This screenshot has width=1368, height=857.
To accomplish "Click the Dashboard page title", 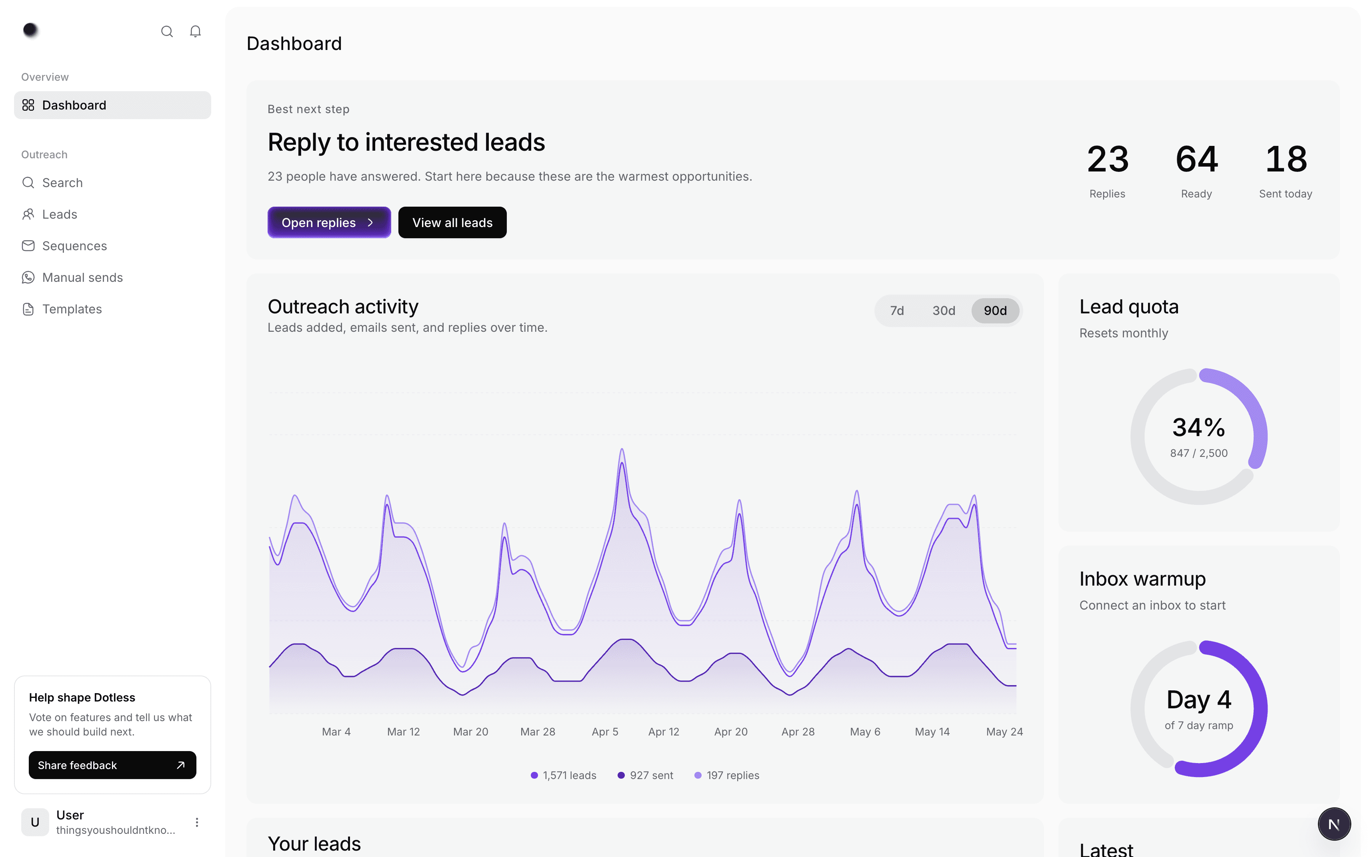I will pyautogui.click(x=294, y=44).
